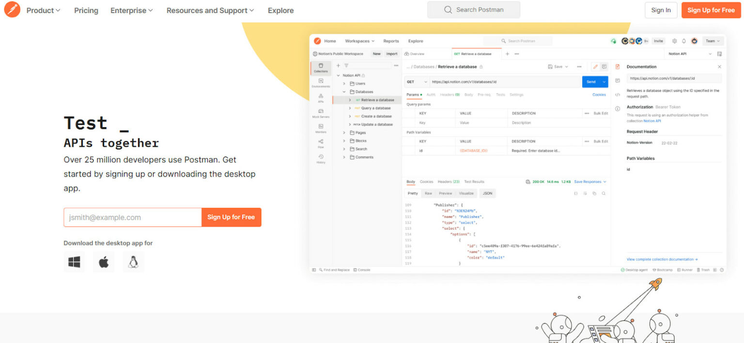Select the Monitors sidebar icon

(x=321, y=127)
